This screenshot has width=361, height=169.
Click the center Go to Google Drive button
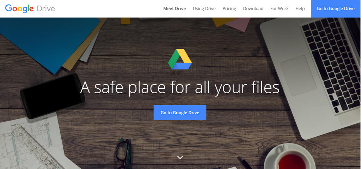[180, 113]
